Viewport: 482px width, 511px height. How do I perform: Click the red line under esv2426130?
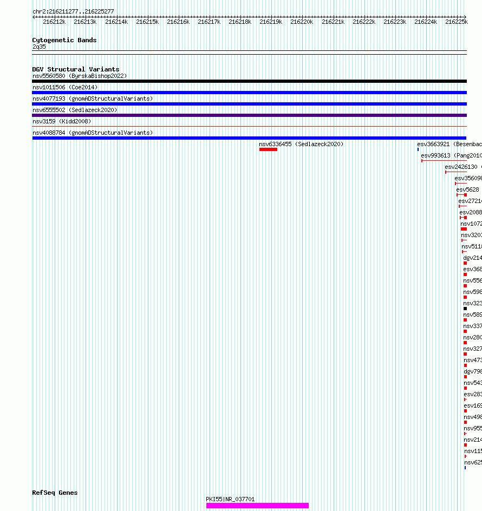(456, 172)
